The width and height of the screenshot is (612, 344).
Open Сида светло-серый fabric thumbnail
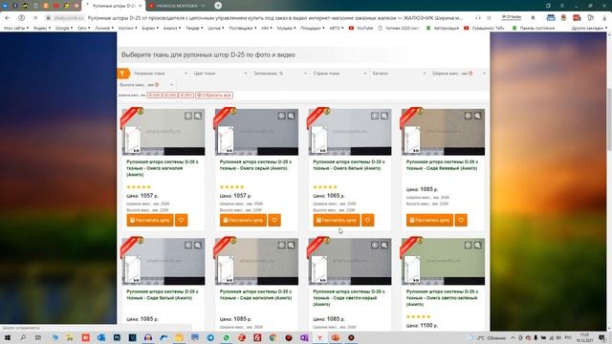point(350,261)
